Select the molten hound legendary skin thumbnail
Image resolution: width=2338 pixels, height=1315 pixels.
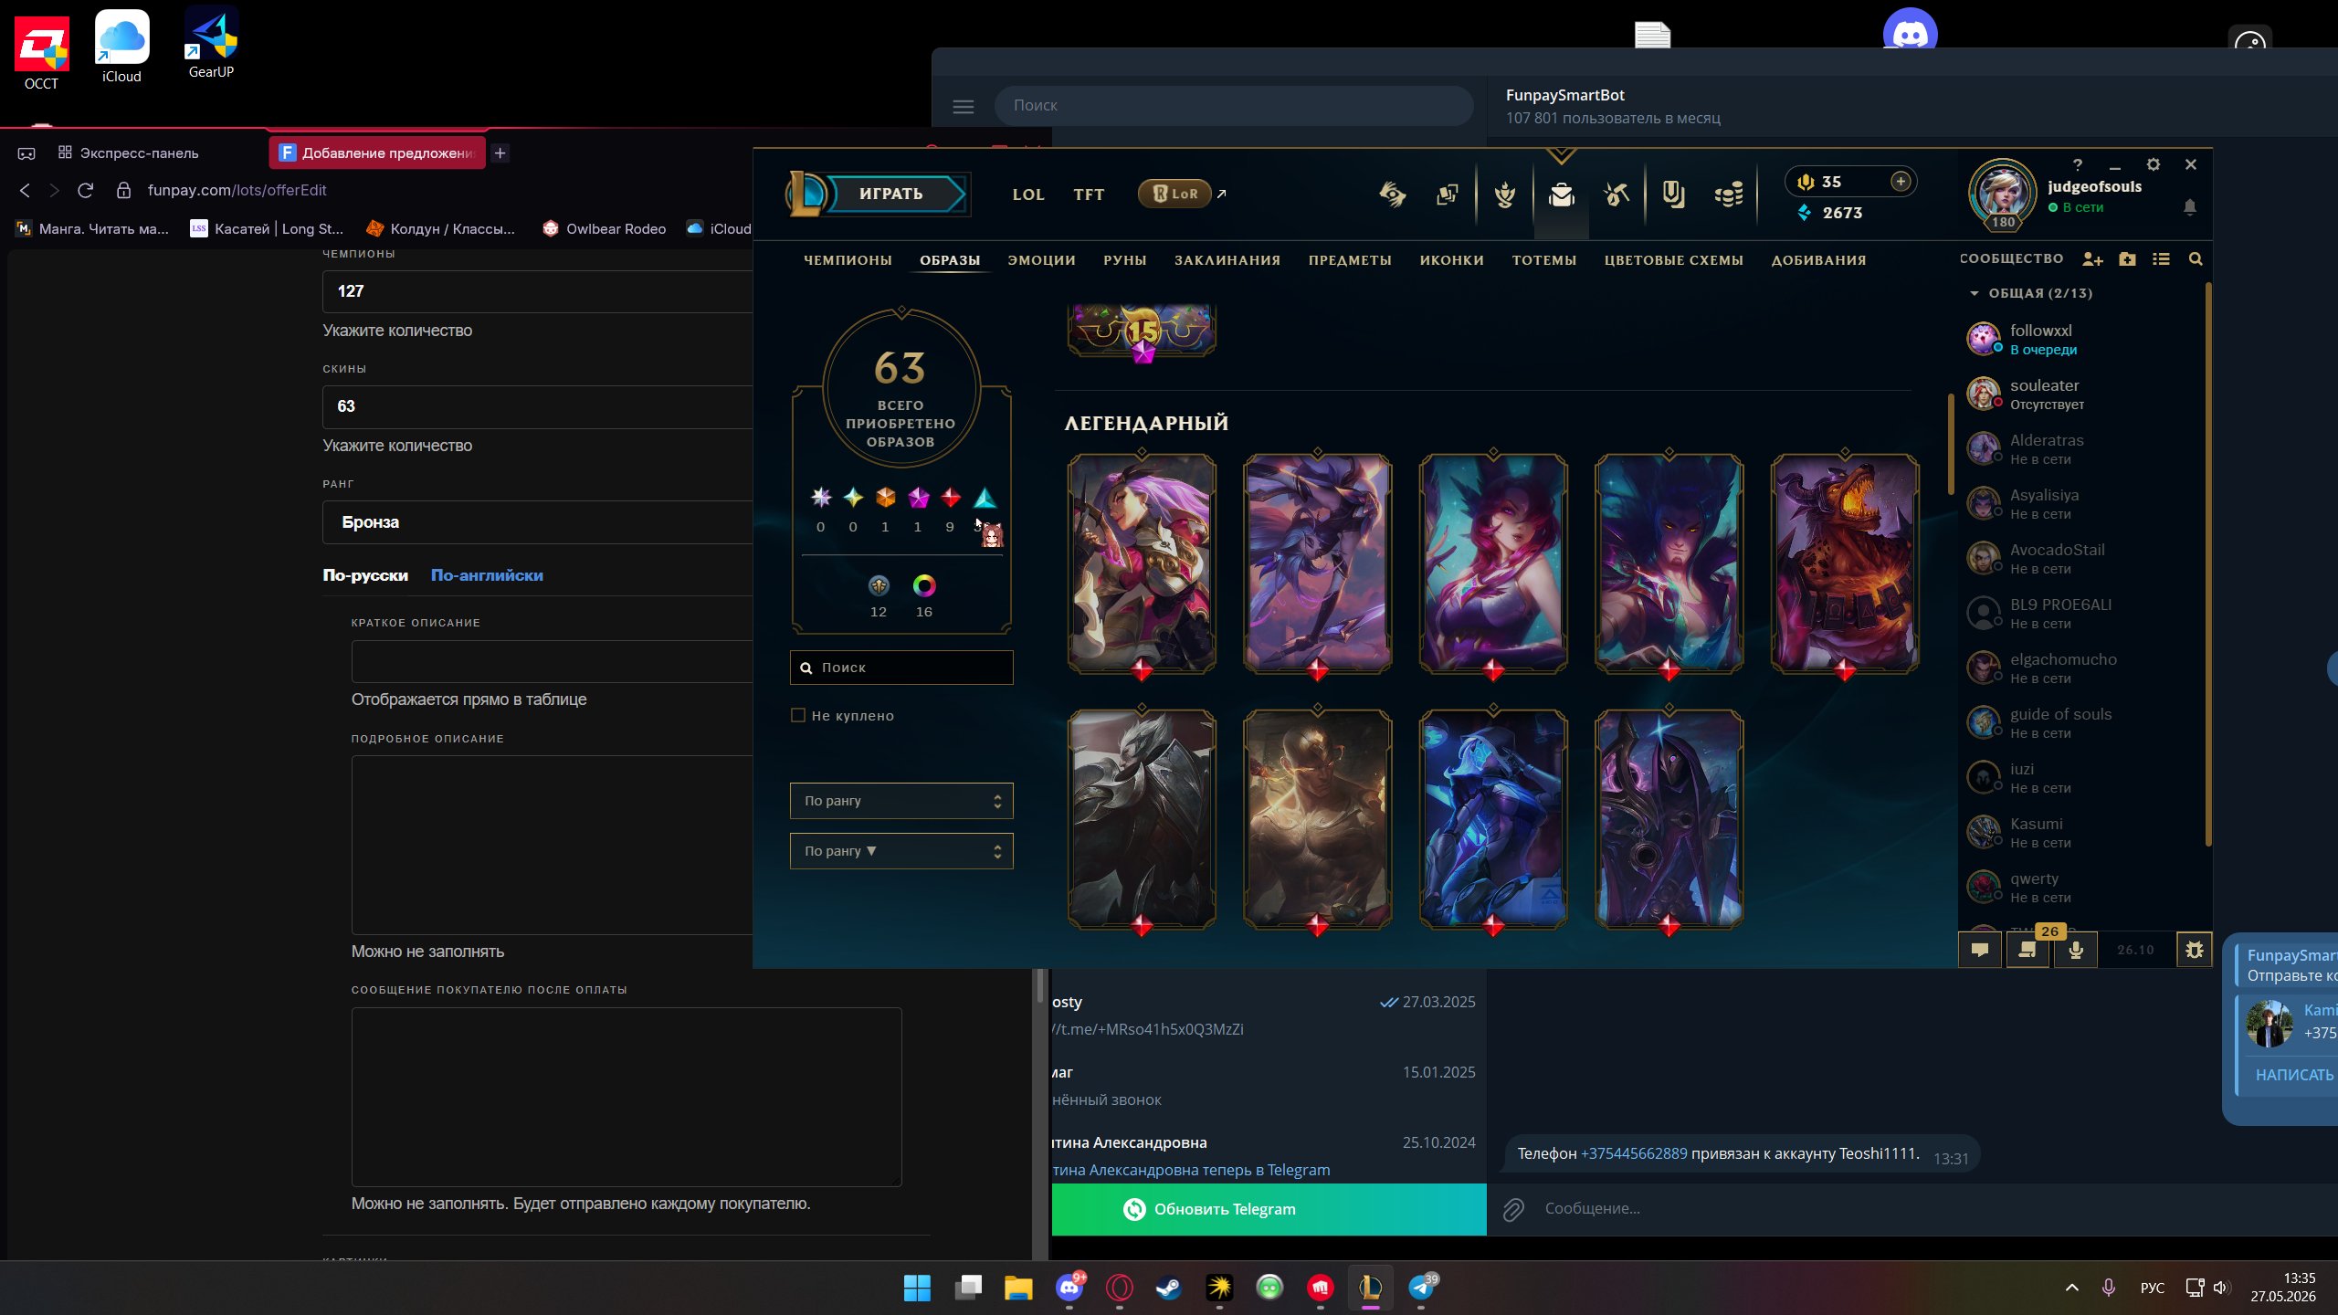click(x=1845, y=563)
